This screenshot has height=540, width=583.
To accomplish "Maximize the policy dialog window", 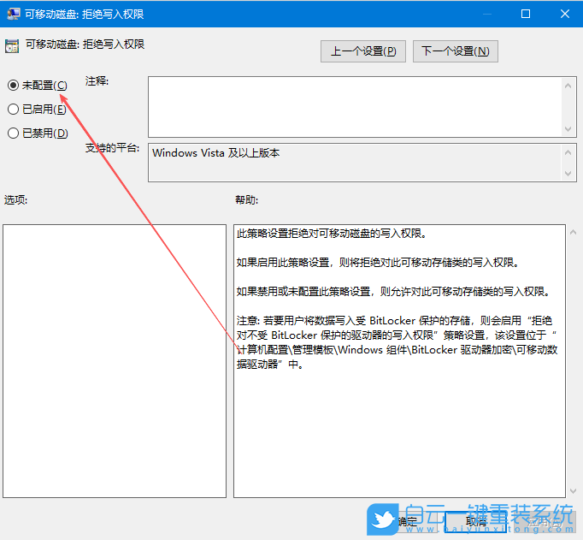I will tap(526, 14).
